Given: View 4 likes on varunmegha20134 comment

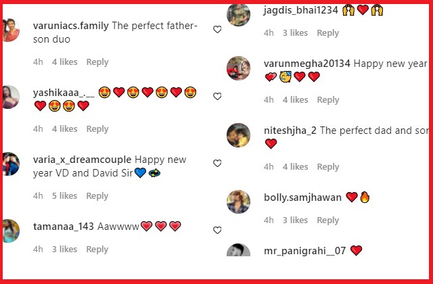Looking at the screenshot, I should coord(295,99).
